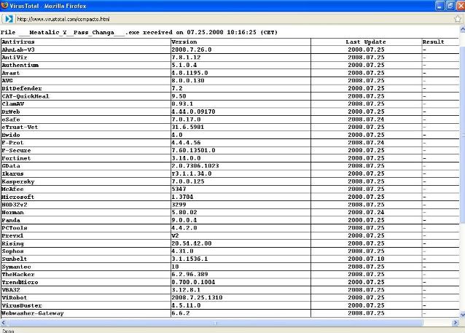Select the Rising antivirus name
Viewport: 465px width, 333px height.
(12, 243)
